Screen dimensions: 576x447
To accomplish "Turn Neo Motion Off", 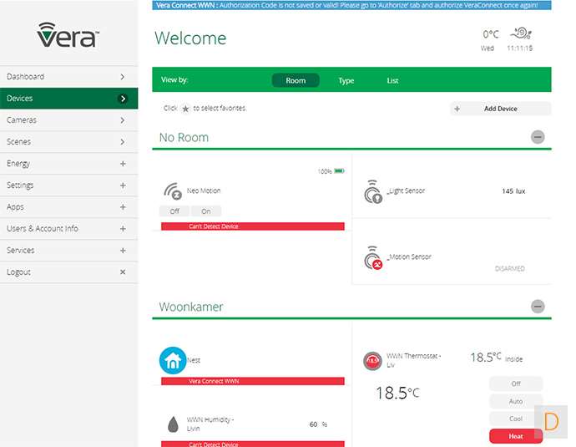I will (x=174, y=211).
